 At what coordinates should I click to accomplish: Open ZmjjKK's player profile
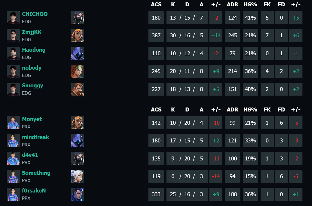point(32,32)
